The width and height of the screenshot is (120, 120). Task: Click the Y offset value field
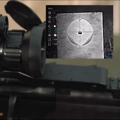click(x=55, y=44)
